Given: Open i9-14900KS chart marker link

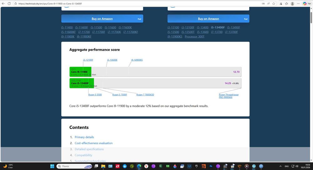Looking at the screenshot, I should tap(137, 60).
